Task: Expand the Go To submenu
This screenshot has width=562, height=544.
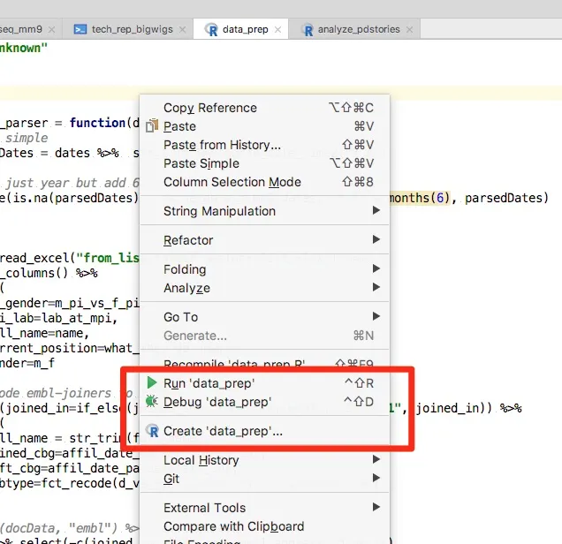Action: pyautogui.click(x=264, y=317)
